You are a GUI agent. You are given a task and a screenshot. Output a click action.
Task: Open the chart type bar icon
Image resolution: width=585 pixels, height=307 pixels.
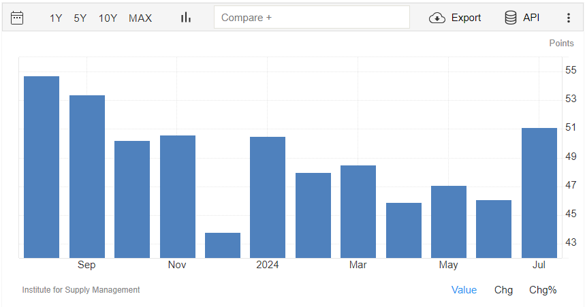click(186, 17)
